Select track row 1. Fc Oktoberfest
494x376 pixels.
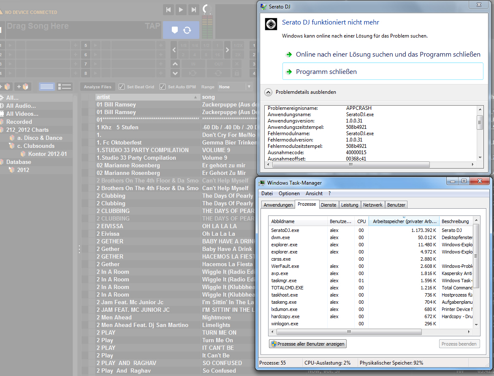[169, 142]
